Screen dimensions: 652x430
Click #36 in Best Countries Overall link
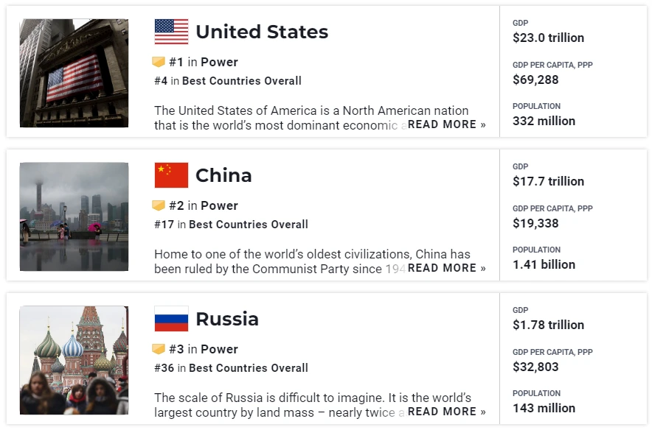click(231, 367)
